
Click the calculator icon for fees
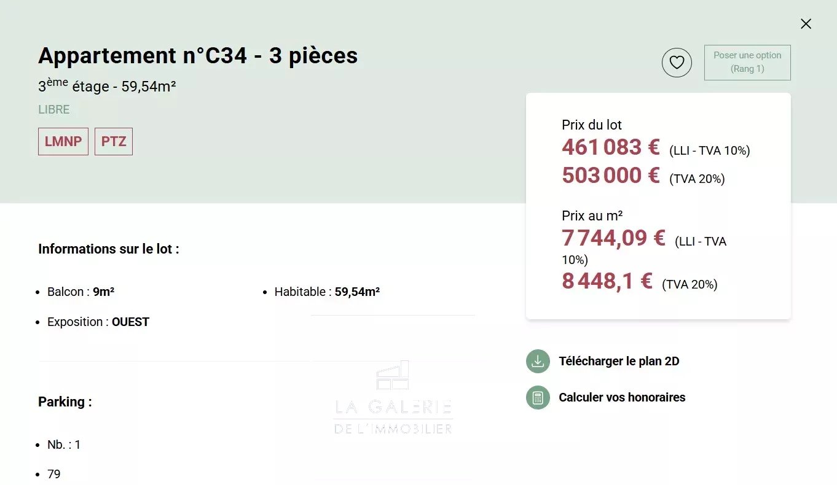[538, 397]
